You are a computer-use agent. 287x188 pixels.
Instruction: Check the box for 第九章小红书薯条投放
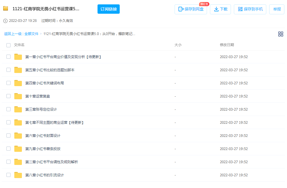click(x=8, y=149)
